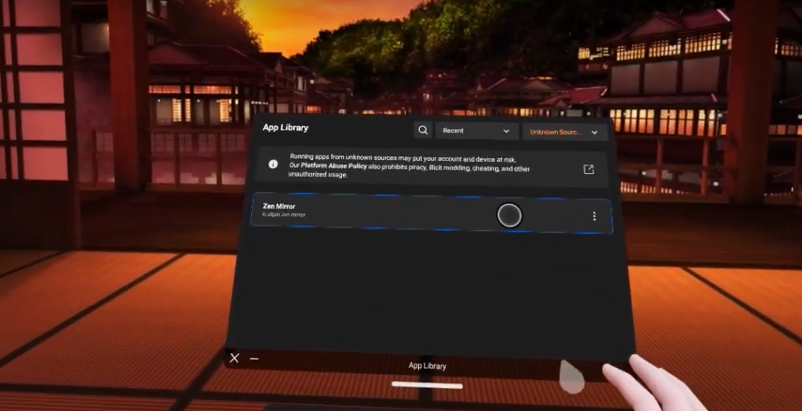802x411 pixels.
Task: Select the Zen Mirror title text
Action: pyautogui.click(x=279, y=206)
